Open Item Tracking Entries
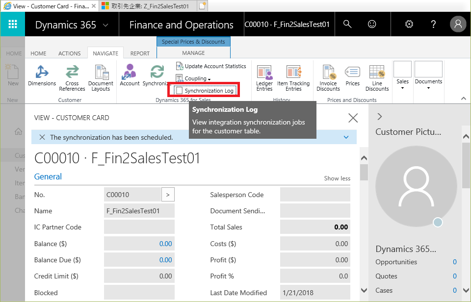471x302 pixels. coord(293,78)
